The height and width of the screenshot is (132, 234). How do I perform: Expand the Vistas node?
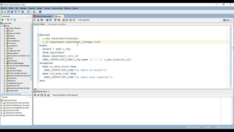pyautogui.click(x=4, y=31)
